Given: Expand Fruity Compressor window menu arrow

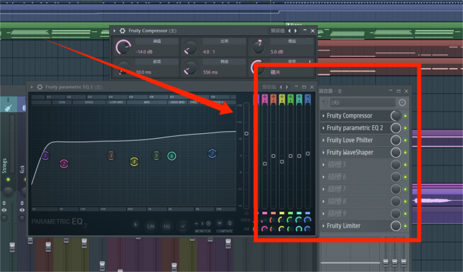Looking at the screenshot, I should pyautogui.click(x=114, y=31).
